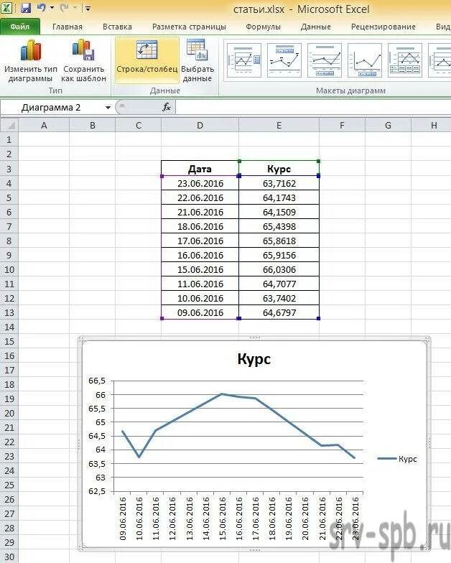This screenshot has width=451, height=563.
Task: Click Сохранить как шаблон button
Action: point(83,61)
